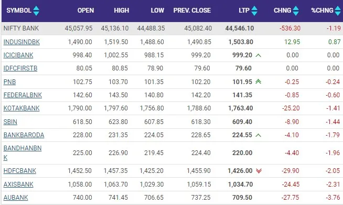Screen dimensions: 343x205
Task: Open the AXISBANK stock link
Action: click(18, 184)
